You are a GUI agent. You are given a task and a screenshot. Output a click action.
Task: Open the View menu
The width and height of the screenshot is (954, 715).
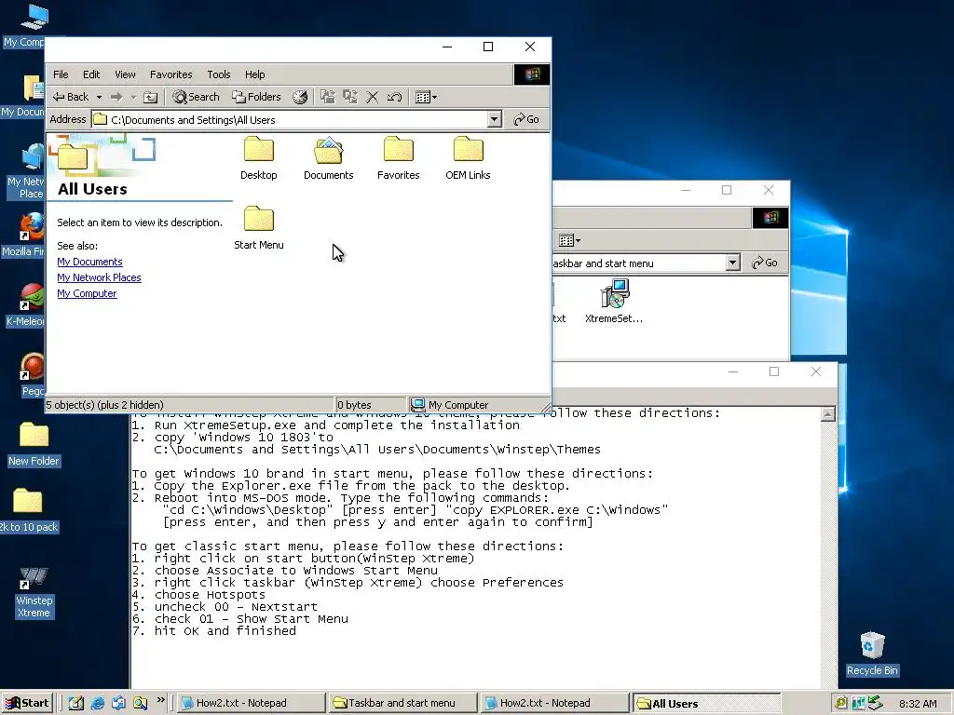point(125,74)
